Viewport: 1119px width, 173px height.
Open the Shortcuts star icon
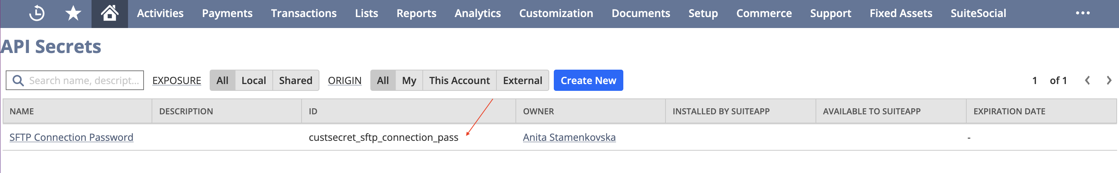(73, 13)
